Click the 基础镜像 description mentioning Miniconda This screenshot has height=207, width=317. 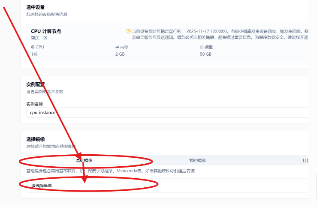[x=110, y=171]
